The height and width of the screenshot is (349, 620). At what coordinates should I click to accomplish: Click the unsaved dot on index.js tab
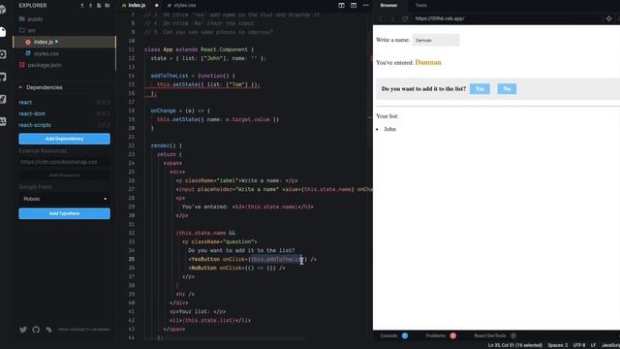(x=157, y=6)
